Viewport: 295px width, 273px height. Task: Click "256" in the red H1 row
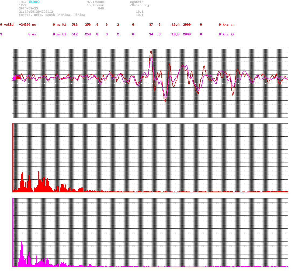[88, 24]
